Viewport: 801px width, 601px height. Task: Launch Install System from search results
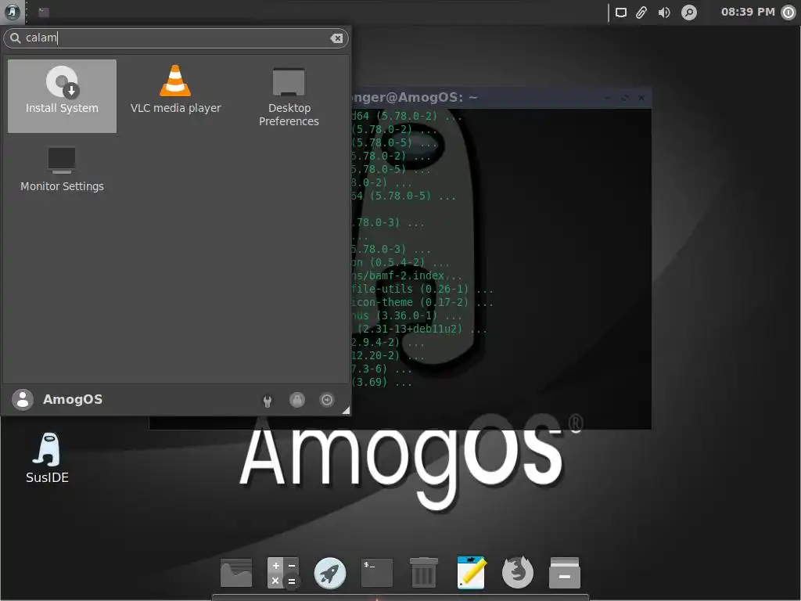[62, 96]
